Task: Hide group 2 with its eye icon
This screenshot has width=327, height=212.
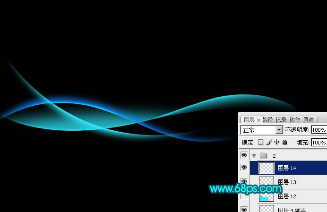Action: pos(244,155)
